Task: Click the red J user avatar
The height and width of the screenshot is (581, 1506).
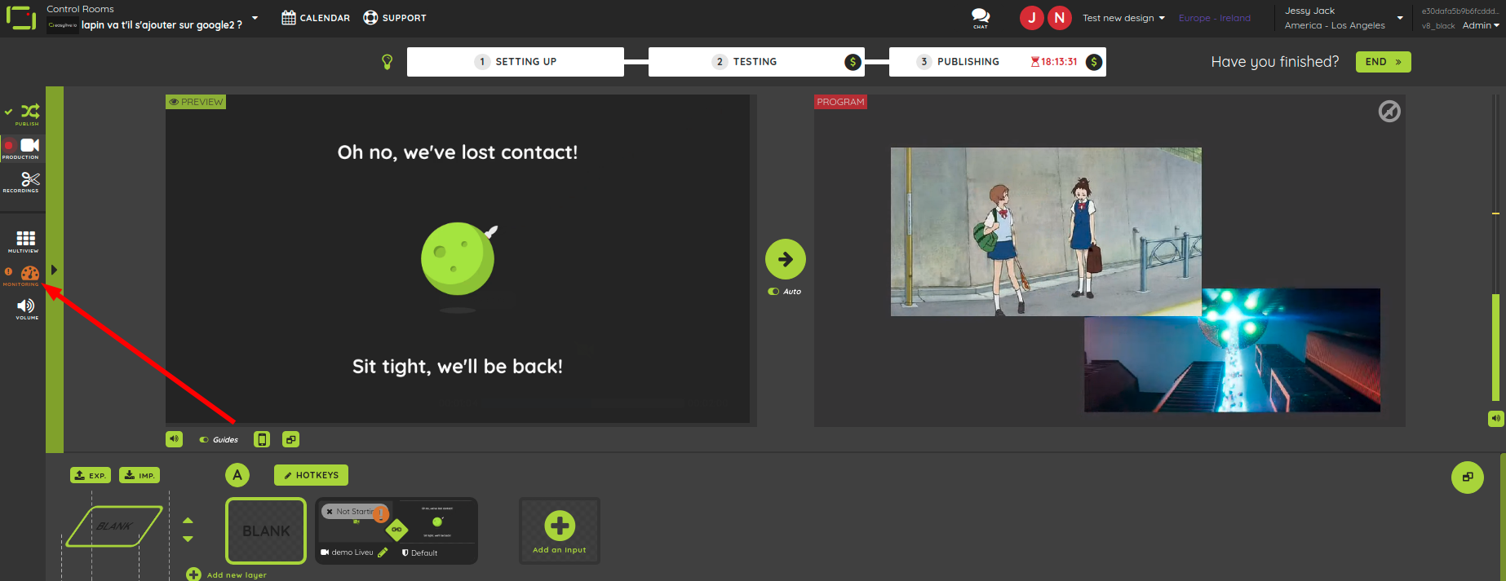Action: tap(1032, 18)
